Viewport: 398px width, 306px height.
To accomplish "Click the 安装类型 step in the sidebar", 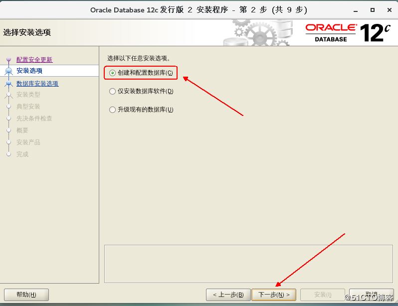I will [28, 95].
